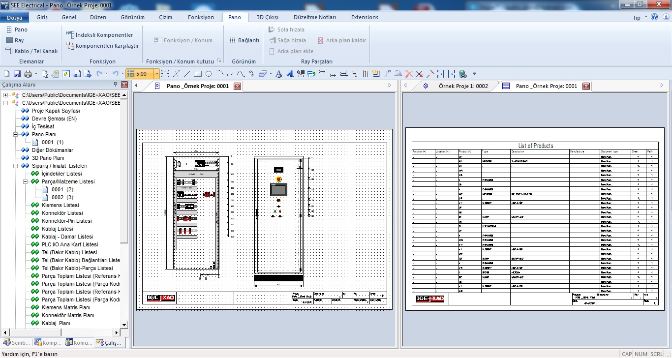Collapse the Pano Planı tree node
This screenshot has height=358, width=672.
(x=16, y=134)
